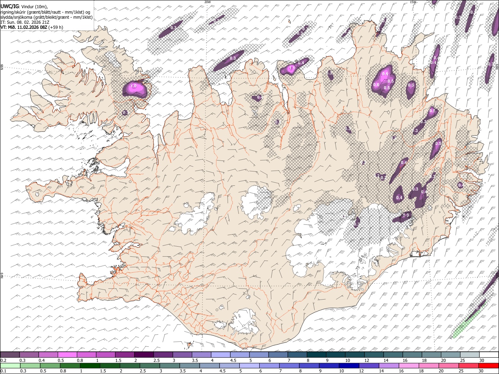
Task: Click the bright red swatch labeled 30
Action: 488,365
